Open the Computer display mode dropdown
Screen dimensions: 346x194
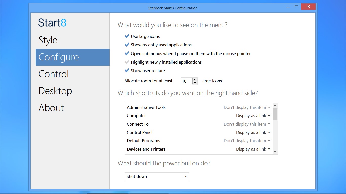click(253, 116)
